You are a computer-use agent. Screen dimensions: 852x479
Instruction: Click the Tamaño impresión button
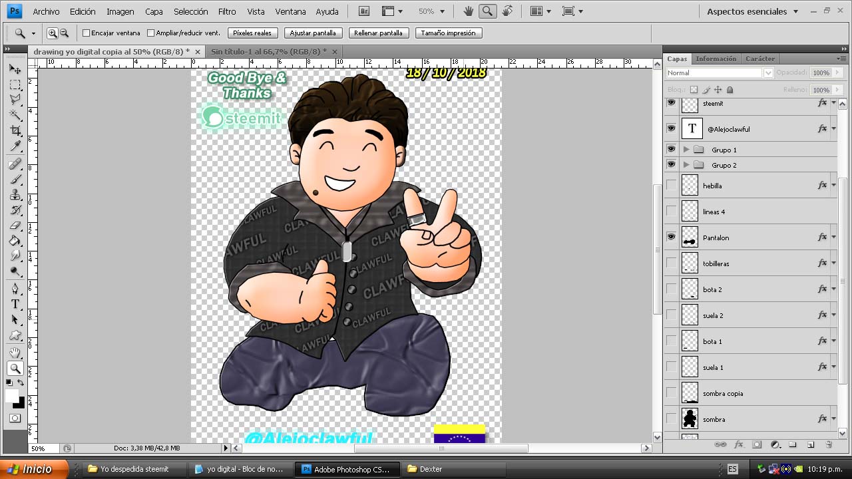pyautogui.click(x=448, y=33)
